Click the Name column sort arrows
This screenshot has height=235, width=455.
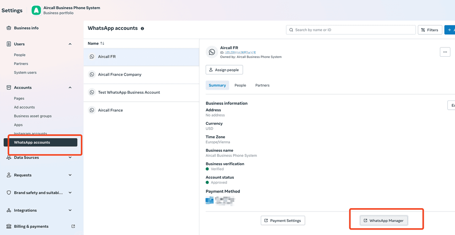point(102,43)
